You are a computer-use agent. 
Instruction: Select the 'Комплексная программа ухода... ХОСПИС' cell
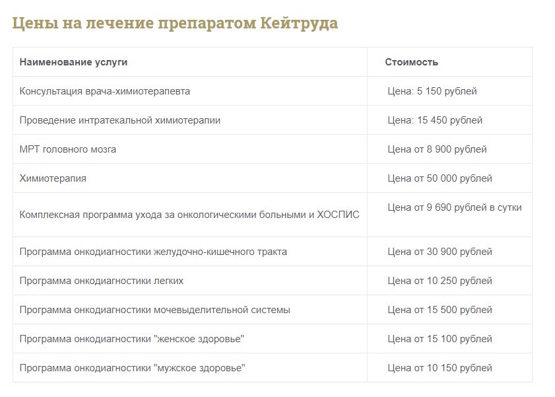[x=189, y=215]
